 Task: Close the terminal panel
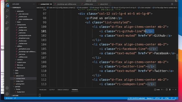176,90
